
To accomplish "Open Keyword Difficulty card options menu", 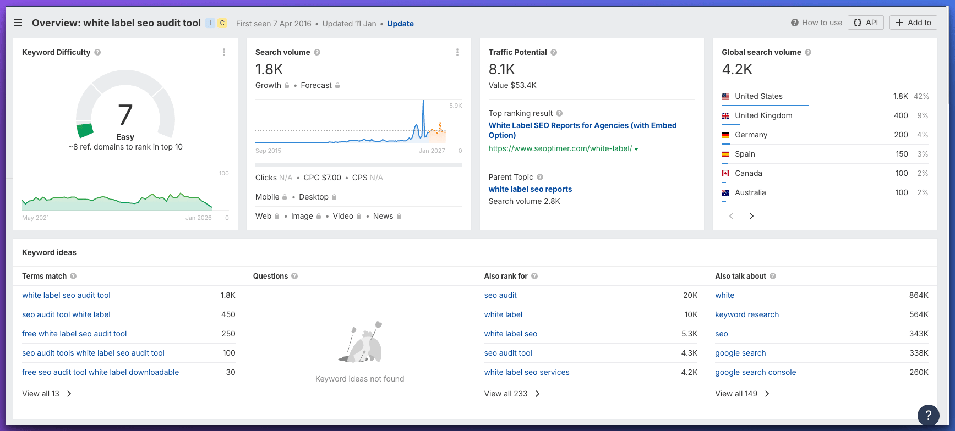I will click(x=224, y=52).
